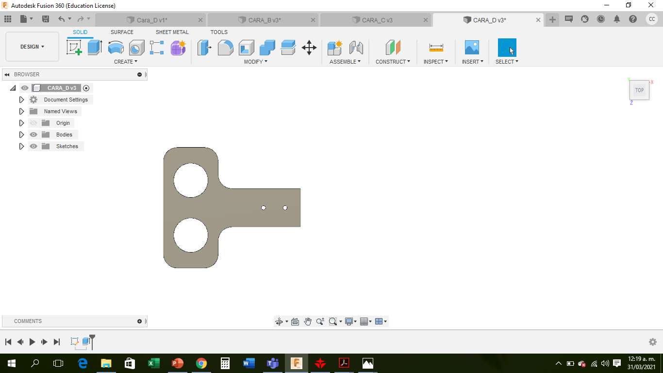The width and height of the screenshot is (663, 373).
Task: Expand Sketches node
Action: 21,146
